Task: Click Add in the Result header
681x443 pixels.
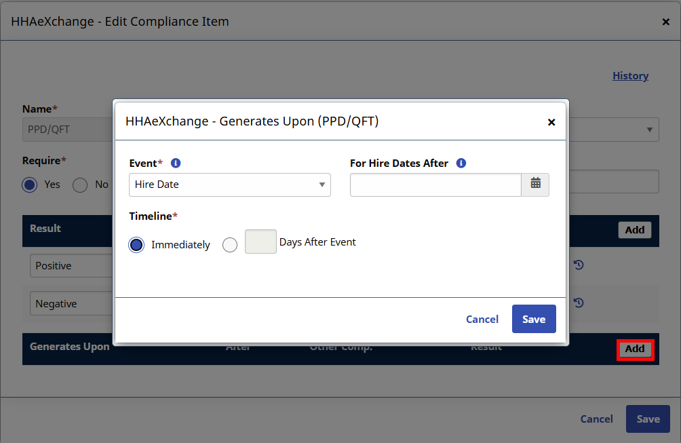Action: pos(634,230)
